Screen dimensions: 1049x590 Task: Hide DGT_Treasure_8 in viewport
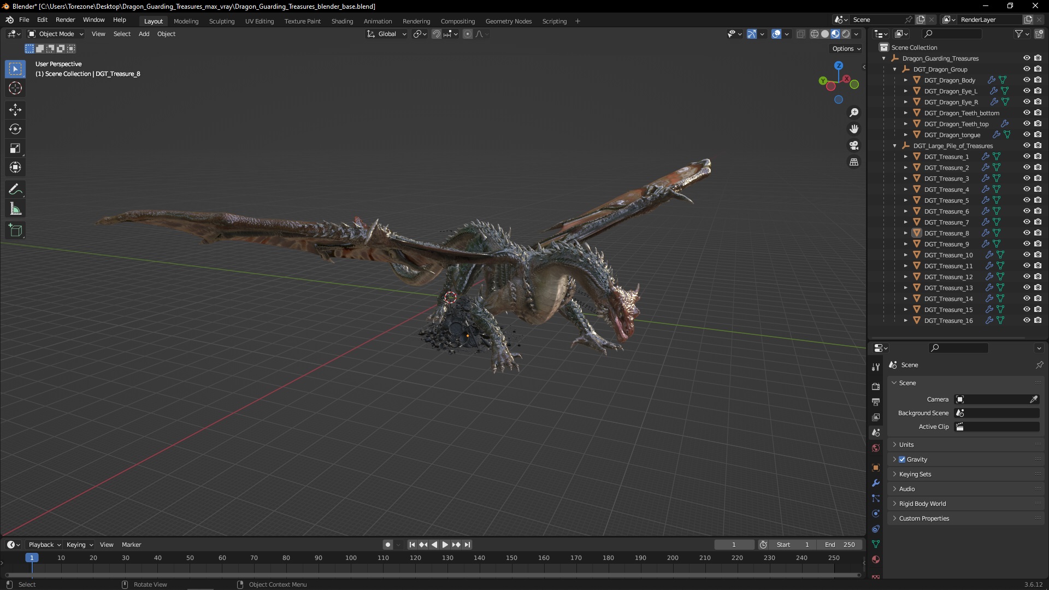tap(1027, 233)
